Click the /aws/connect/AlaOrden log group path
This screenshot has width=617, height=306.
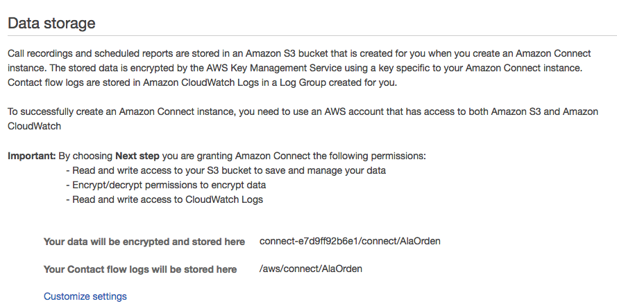click(x=310, y=269)
